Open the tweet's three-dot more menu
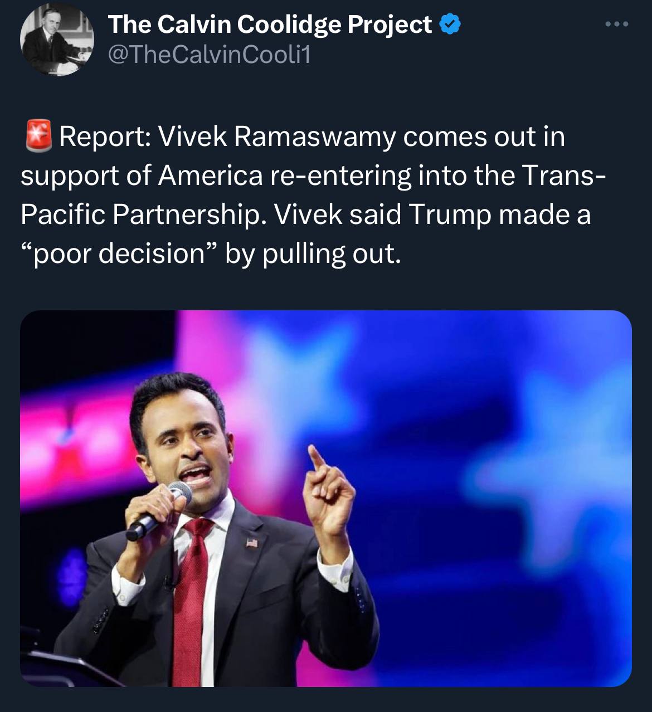 [x=617, y=25]
